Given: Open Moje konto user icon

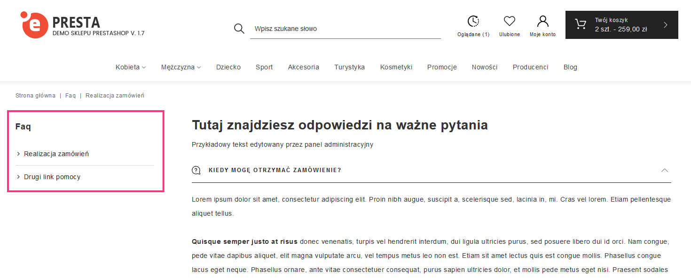Looking at the screenshot, I should pyautogui.click(x=542, y=21).
